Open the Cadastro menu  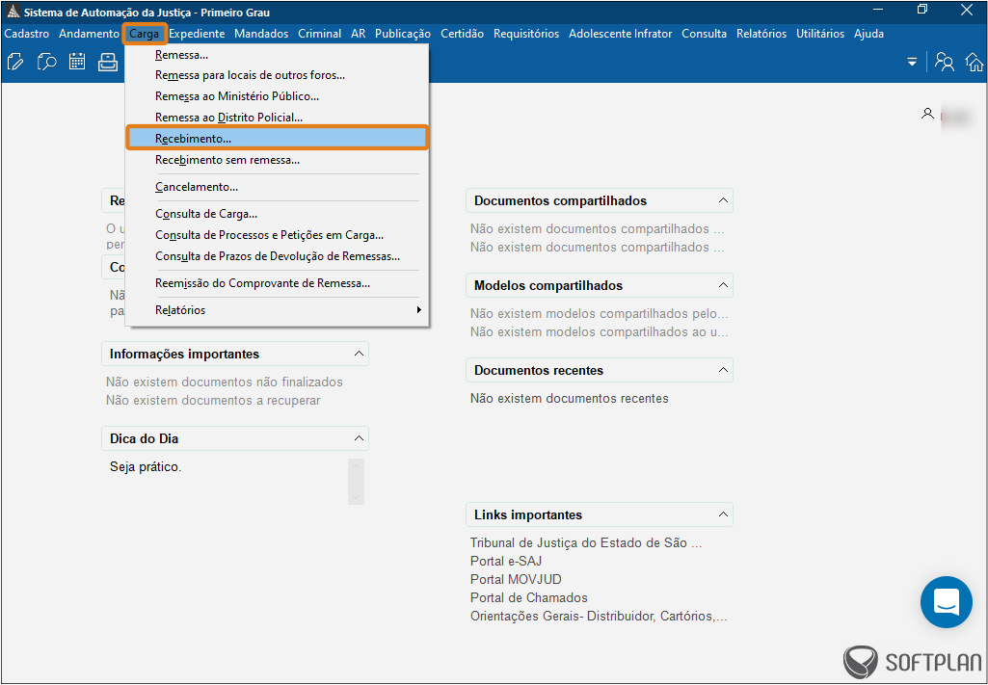click(26, 34)
